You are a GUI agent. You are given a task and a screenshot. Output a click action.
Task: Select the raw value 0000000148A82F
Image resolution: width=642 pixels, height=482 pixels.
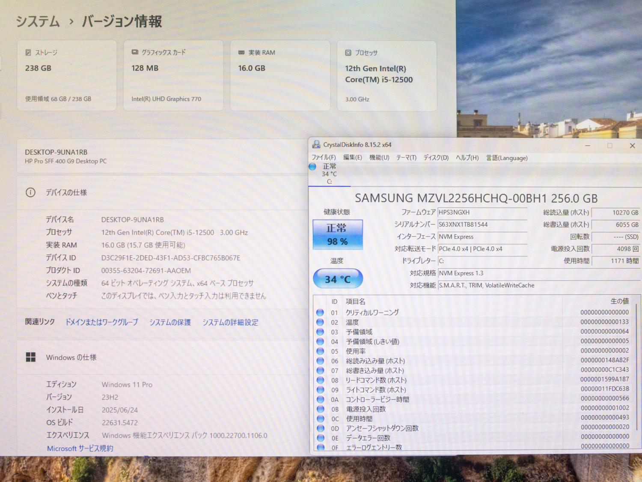605,360
